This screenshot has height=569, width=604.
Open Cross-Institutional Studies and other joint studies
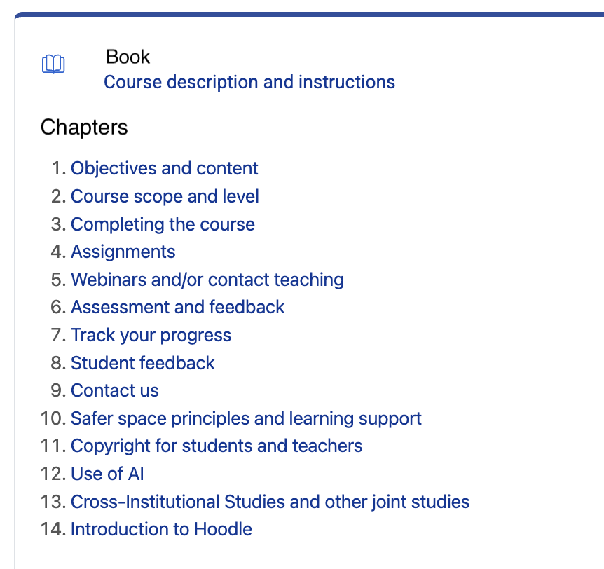click(x=270, y=502)
